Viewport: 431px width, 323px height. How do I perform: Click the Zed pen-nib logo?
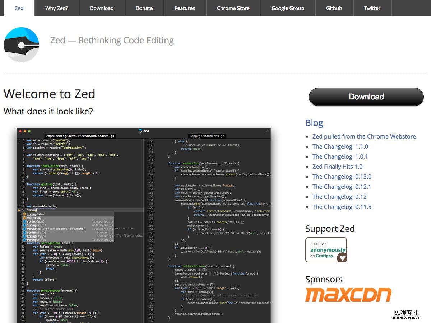click(x=22, y=45)
